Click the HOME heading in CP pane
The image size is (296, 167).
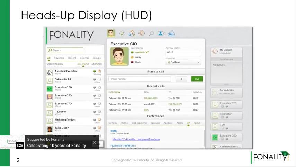pyautogui.click(x=114, y=131)
